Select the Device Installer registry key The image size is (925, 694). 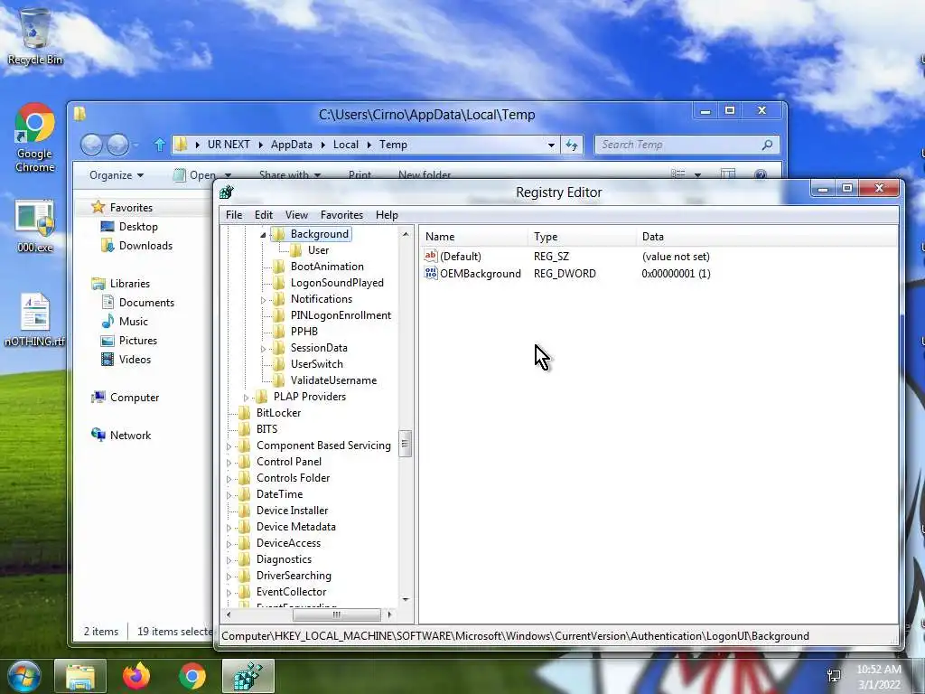pyautogui.click(x=292, y=511)
